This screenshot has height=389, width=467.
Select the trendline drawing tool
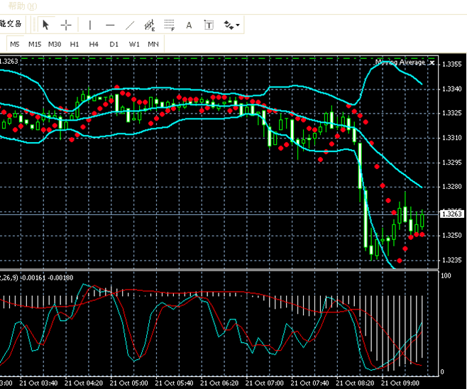tap(130, 25)
